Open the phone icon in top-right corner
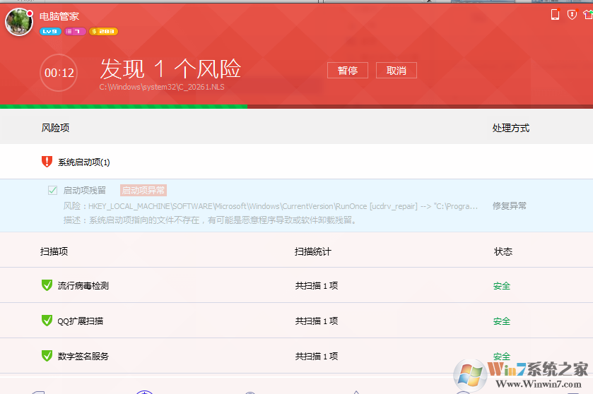593x394 pixels. pyautogui.click(x=555, y=15)
